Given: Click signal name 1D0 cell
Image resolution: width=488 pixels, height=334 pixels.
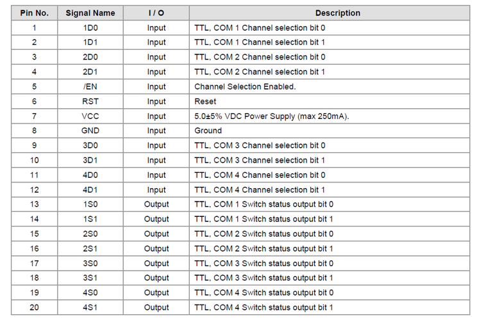Looking at the screenshot, I should (90, 28).
